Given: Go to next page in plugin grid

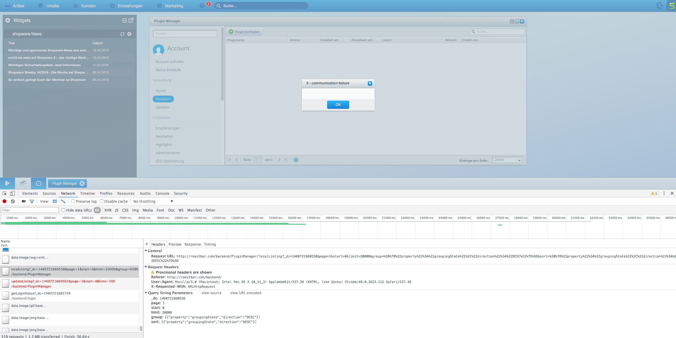Looking at the screenshot, I should tap(280, 160).
